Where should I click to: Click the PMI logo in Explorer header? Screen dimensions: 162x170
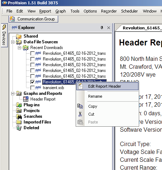click(15, 28)
